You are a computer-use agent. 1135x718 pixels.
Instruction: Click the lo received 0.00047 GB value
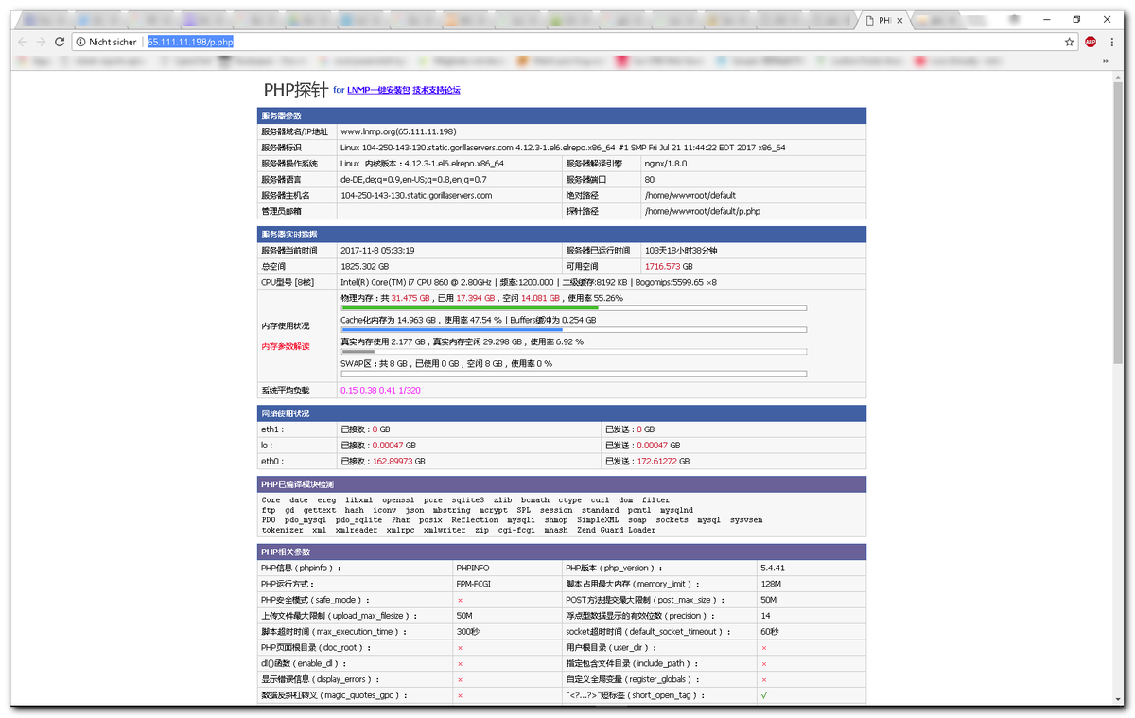tap(395, 446)
